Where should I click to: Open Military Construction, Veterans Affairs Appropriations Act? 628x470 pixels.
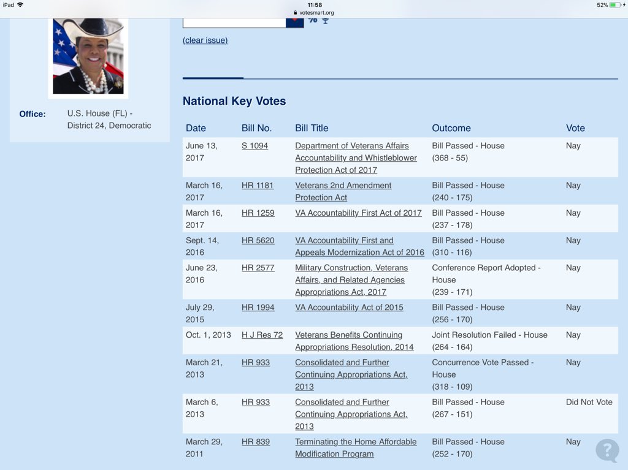351,280
